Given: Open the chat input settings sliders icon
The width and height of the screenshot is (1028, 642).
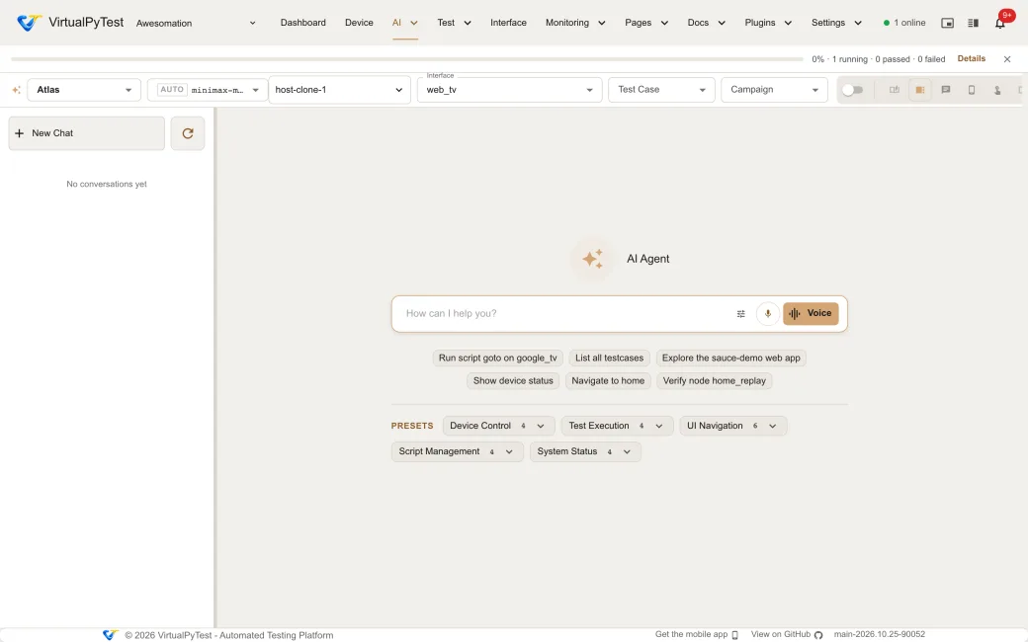Looking at the screenshot, I should pos(740,314).
